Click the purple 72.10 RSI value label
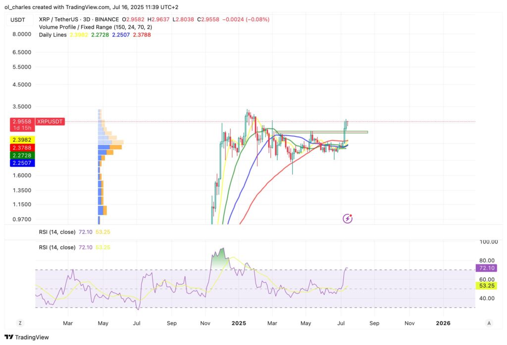 (487, 267)
